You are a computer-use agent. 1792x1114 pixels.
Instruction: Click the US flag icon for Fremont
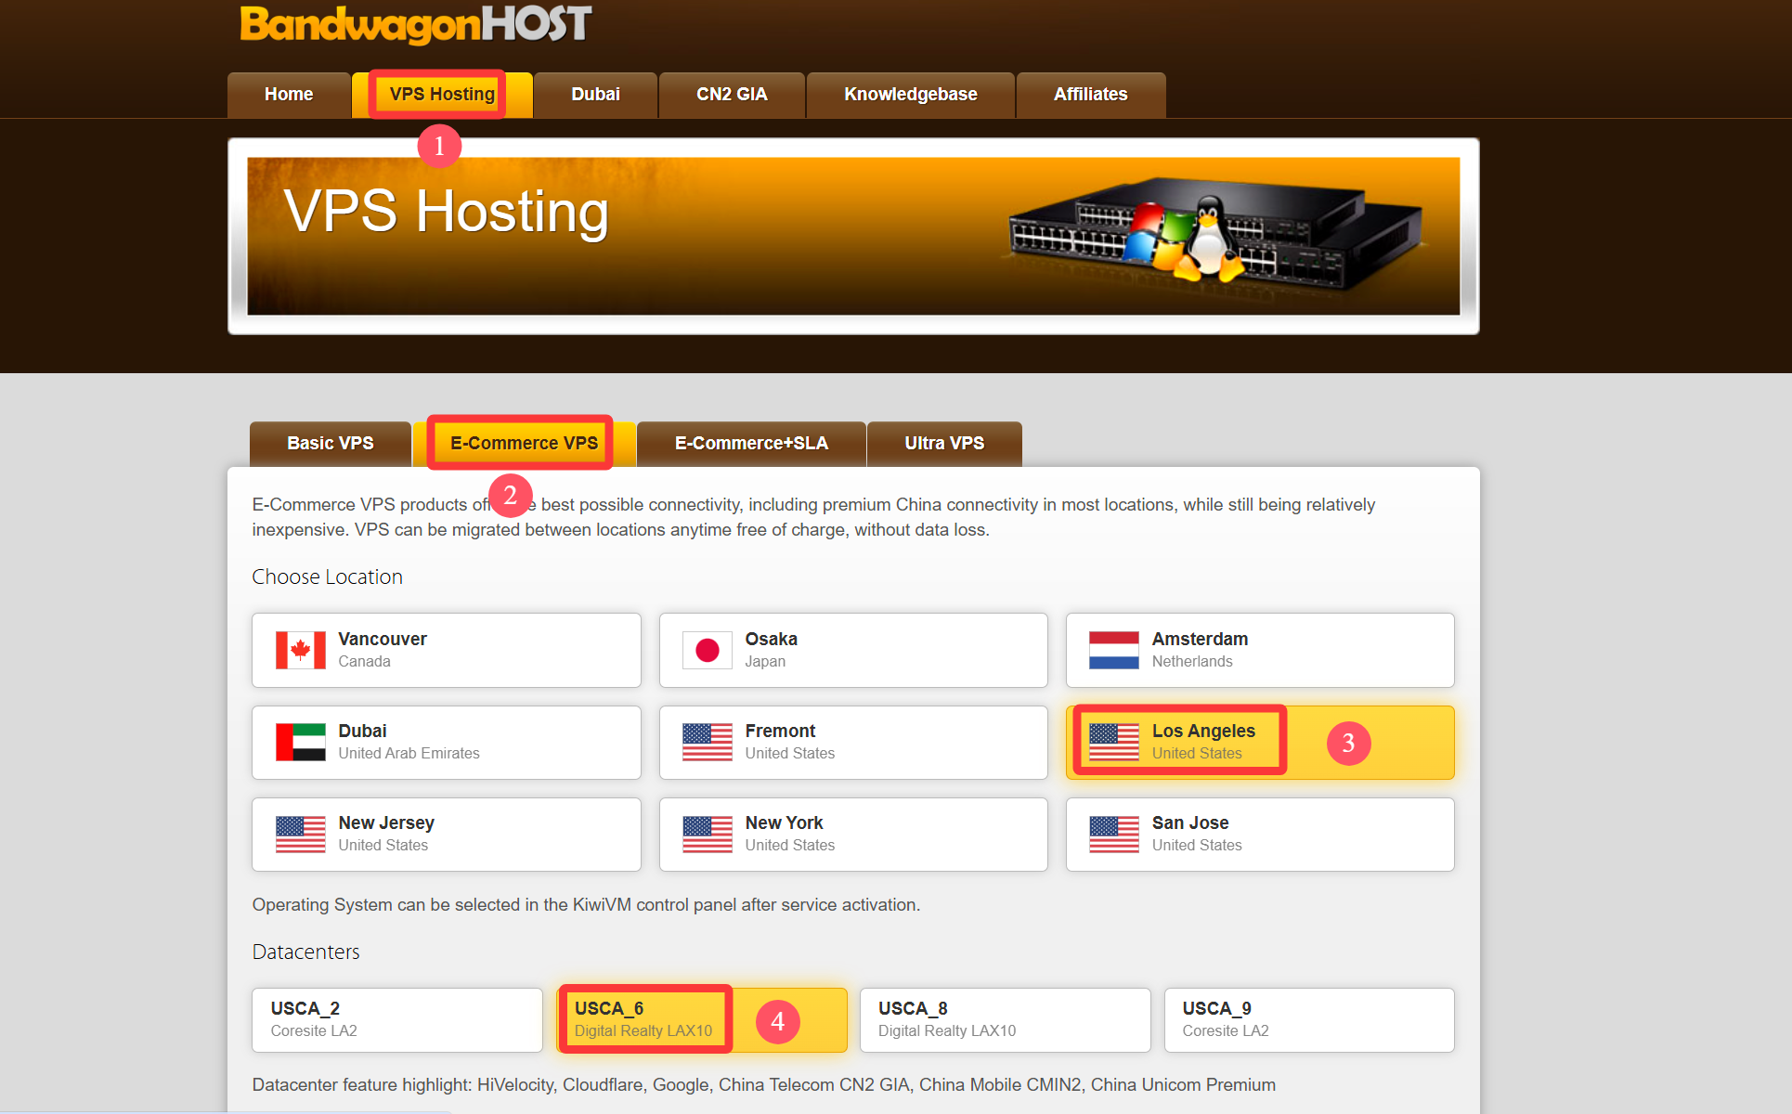(x=707, y=742)
